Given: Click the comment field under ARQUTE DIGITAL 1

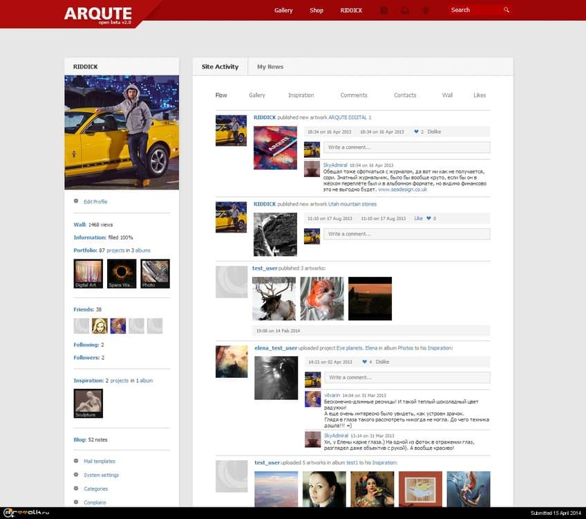Looking at the screenshot, I should (406, 147).
